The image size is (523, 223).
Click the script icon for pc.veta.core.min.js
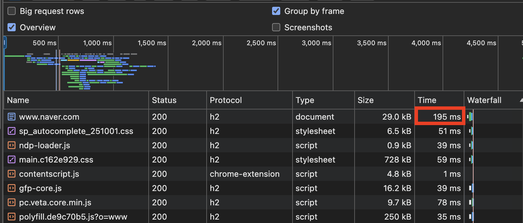(12, 203)
